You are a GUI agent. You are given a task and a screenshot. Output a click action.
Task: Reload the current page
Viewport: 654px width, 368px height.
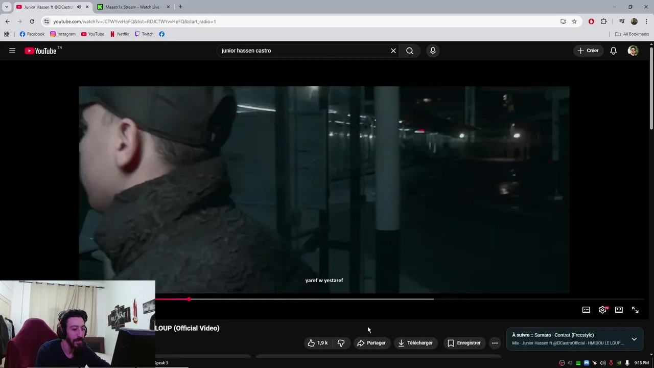point(32,21)
